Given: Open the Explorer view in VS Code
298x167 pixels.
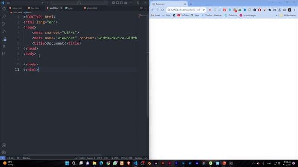Looking at the screenshot, I should (4, 9).
